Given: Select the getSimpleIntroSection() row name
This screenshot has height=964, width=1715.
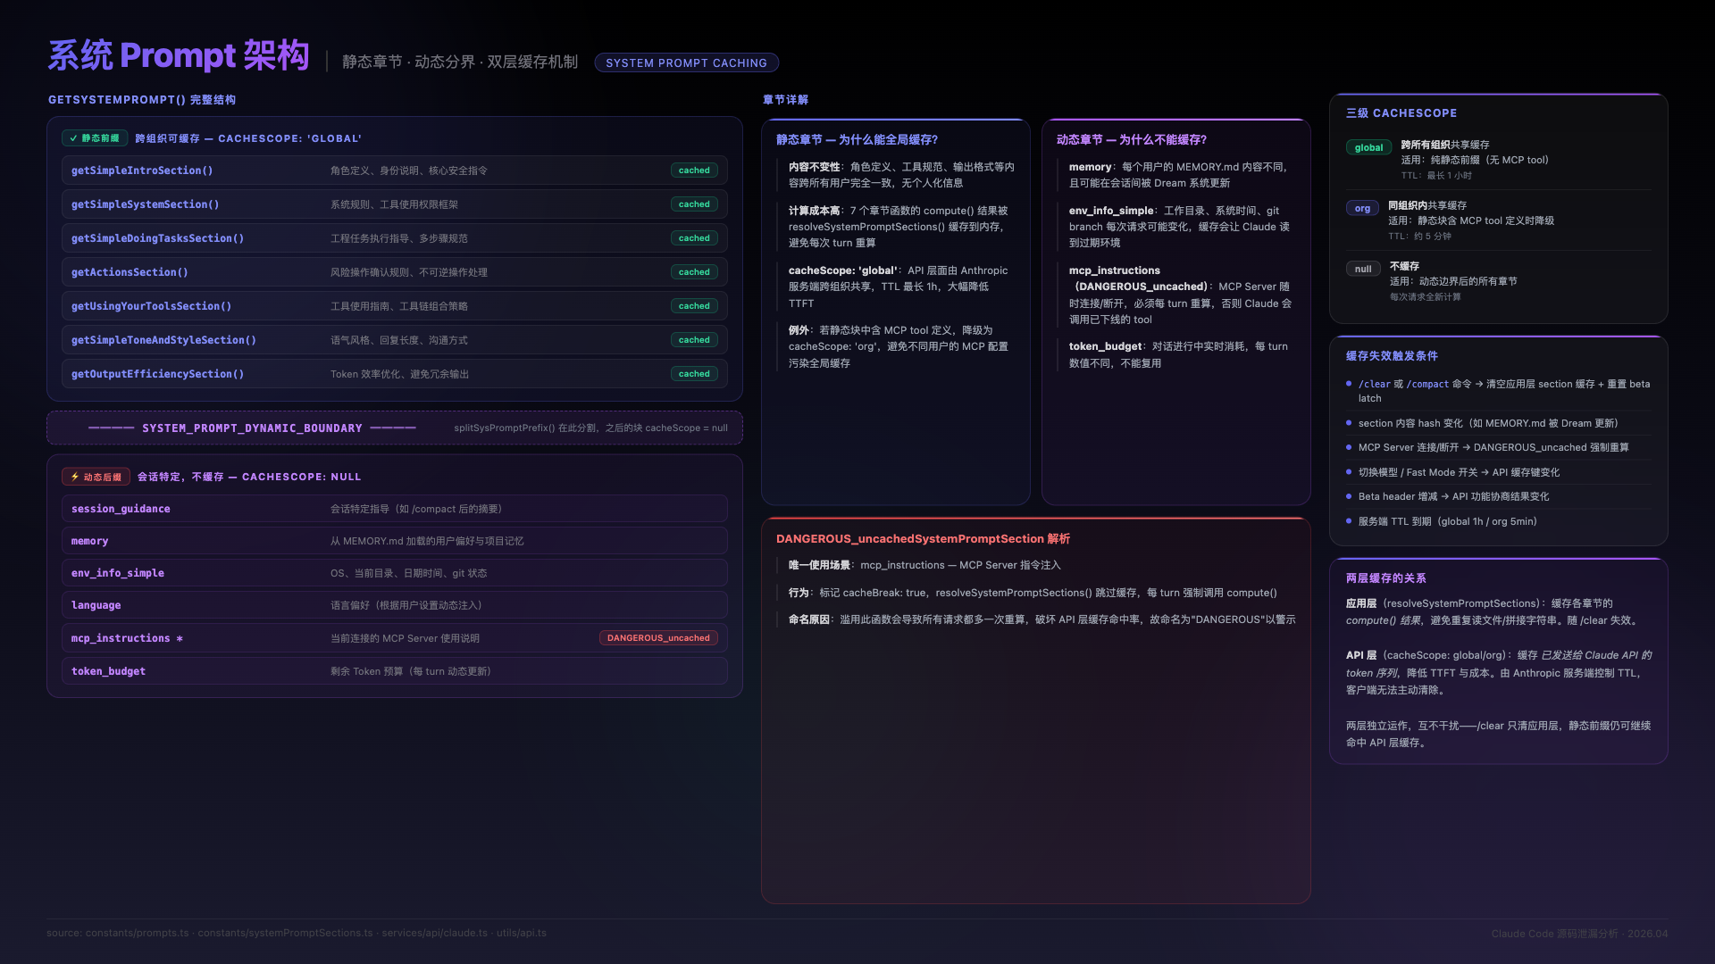Looking at the screenshot, I should [142, 170].
